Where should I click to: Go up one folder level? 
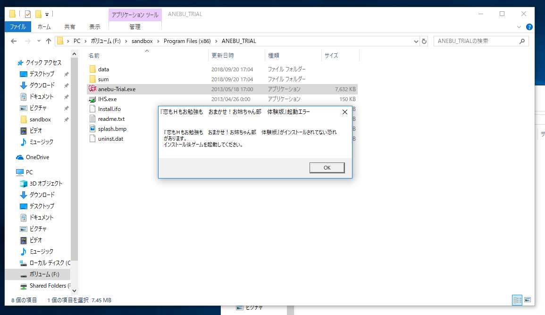[x=48, y=41]
